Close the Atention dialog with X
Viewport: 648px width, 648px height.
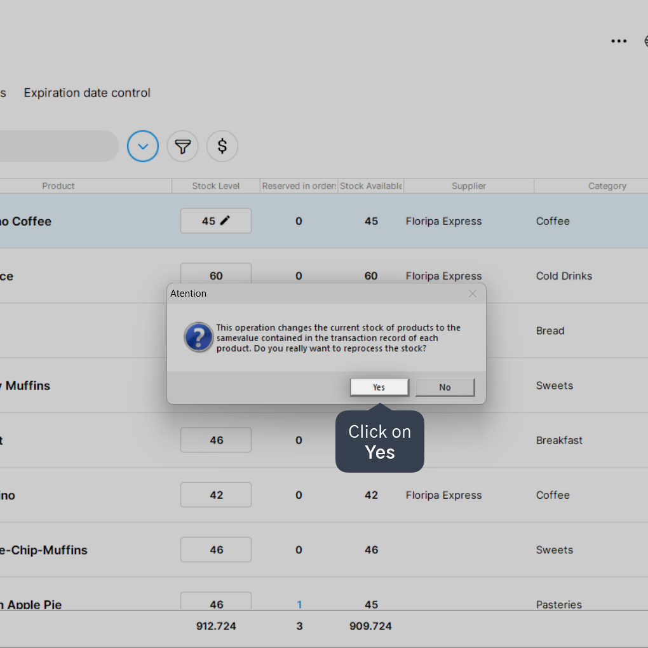tap(473, 294)
